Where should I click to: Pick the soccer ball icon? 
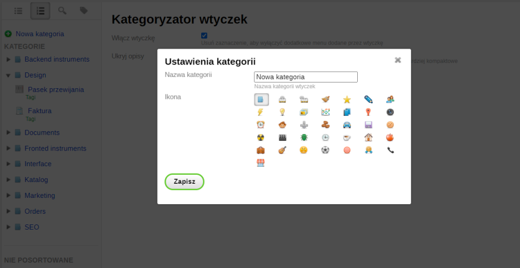coord(326,150)
